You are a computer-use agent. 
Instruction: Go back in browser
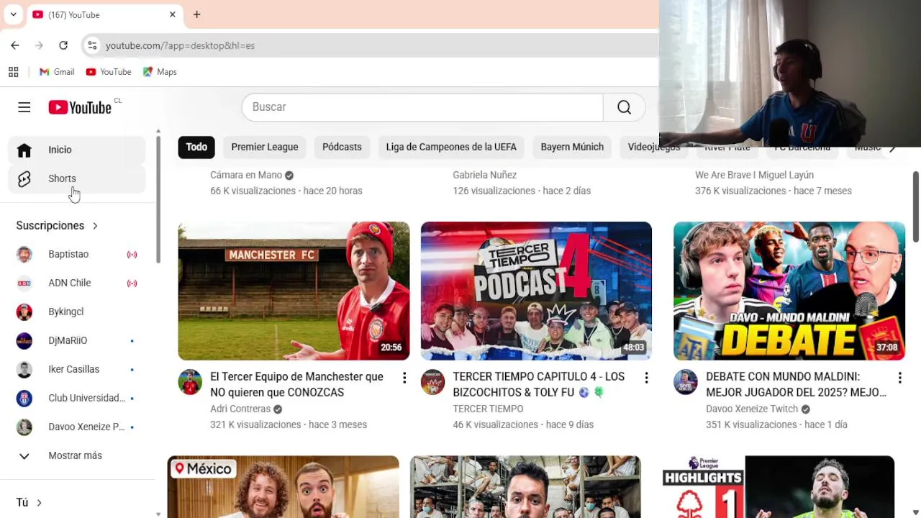15,45
